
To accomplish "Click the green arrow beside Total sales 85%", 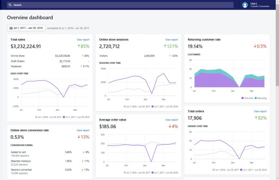I will tap(78, 46).
